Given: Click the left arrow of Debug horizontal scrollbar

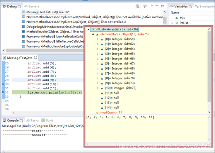Looking at the screenshot, I should tap(4, 50).
